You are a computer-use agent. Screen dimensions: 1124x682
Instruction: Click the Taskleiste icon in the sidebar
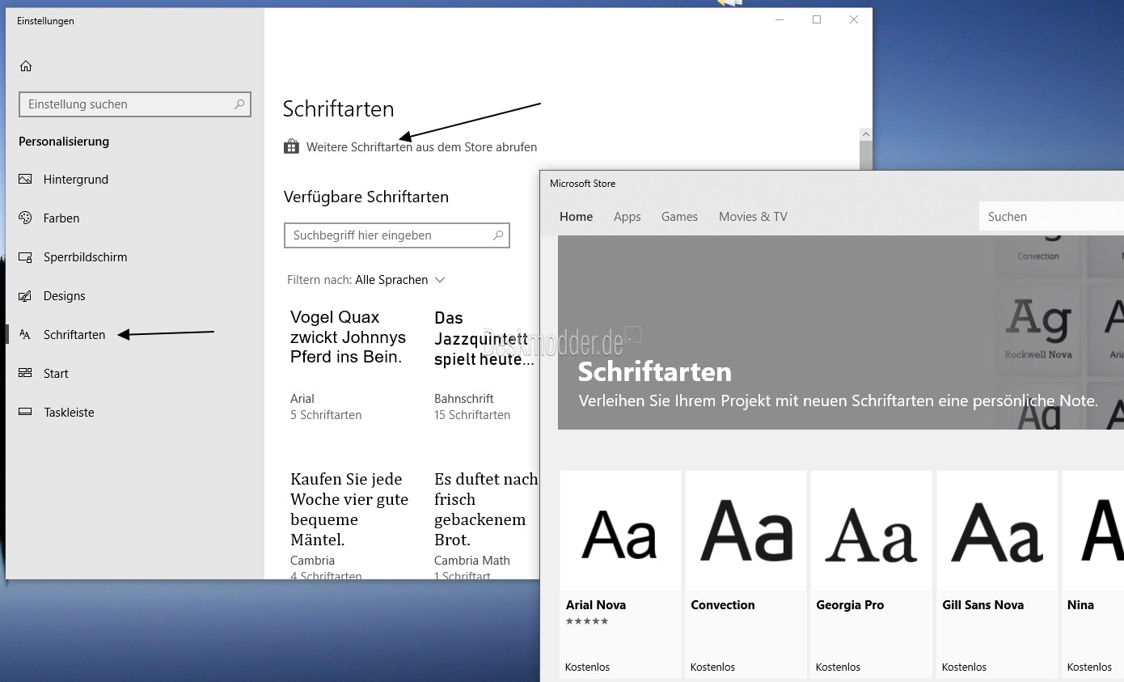[x=26, y=413]
